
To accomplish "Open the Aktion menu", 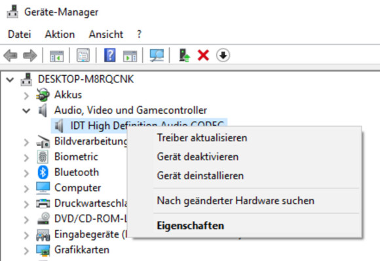I will pos(60,35).
